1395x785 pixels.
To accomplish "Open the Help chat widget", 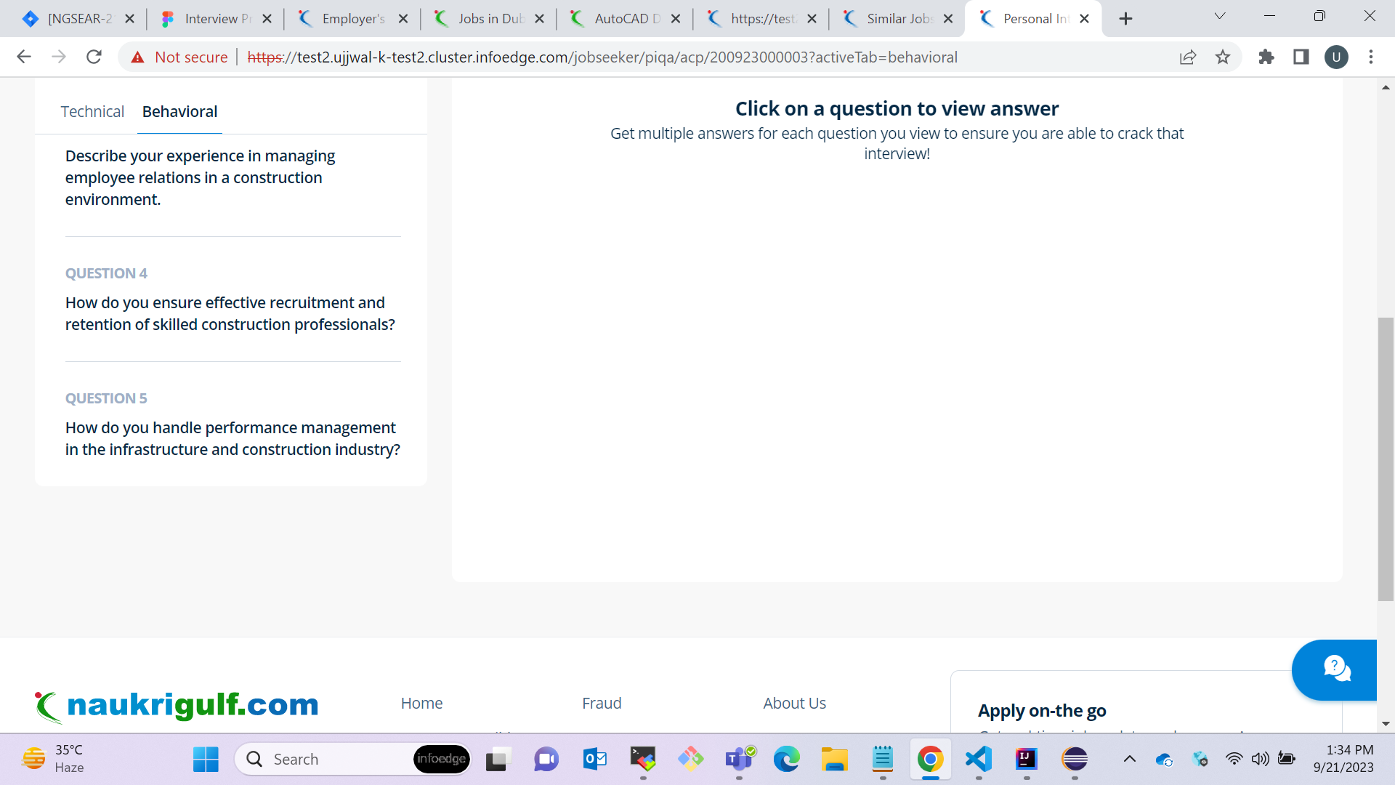I will coord(1337,669).
